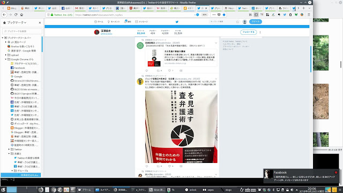This screenshot has width=343, height=193.
Task: Open the profile avatar menu in header
Action: [244, 21]
